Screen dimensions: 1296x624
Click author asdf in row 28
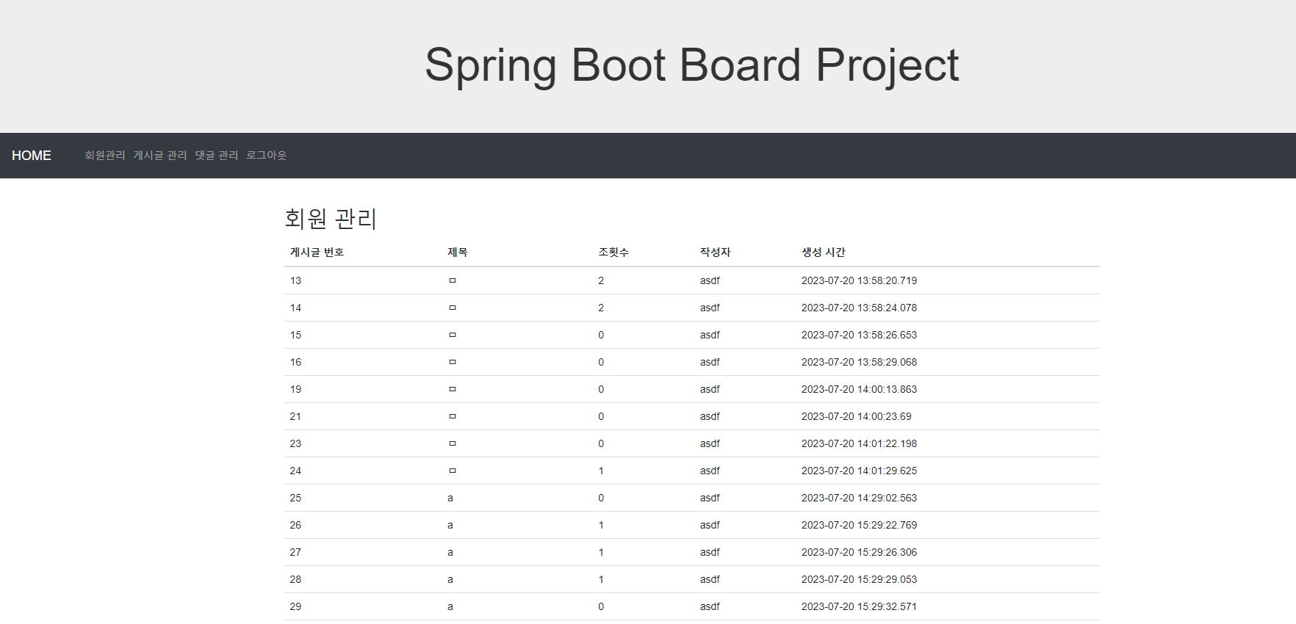pos(710,579)
